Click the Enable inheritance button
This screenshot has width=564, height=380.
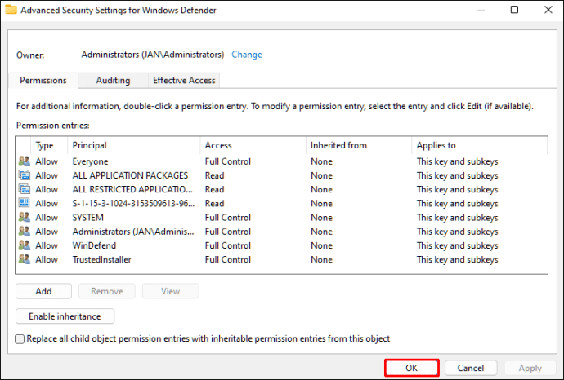(x=65, y=316)
